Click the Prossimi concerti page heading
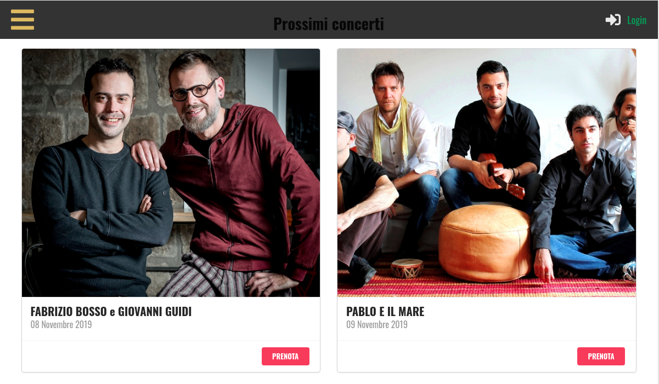 coord(329,24)
